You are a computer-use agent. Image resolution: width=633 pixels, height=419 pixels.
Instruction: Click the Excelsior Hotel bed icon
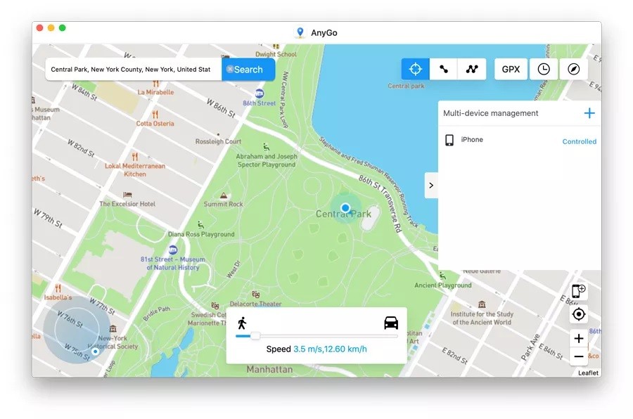(127, 195)
